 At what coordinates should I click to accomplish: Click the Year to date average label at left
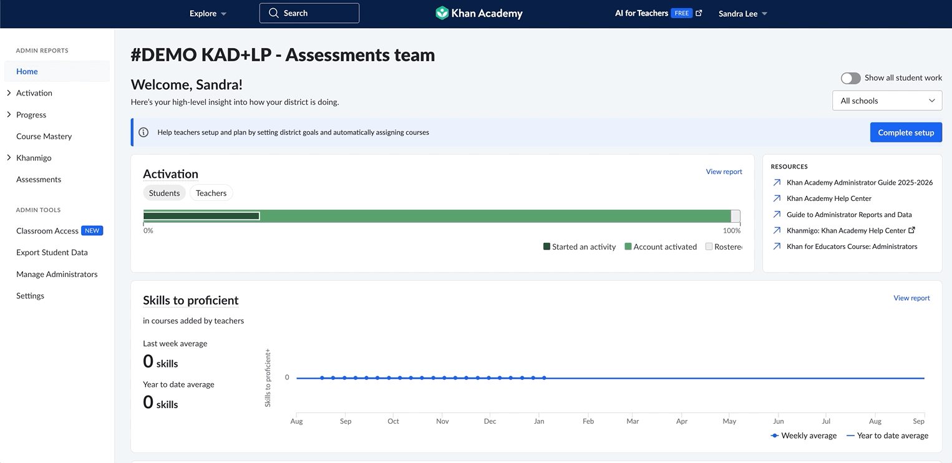[x=178, y=384]
